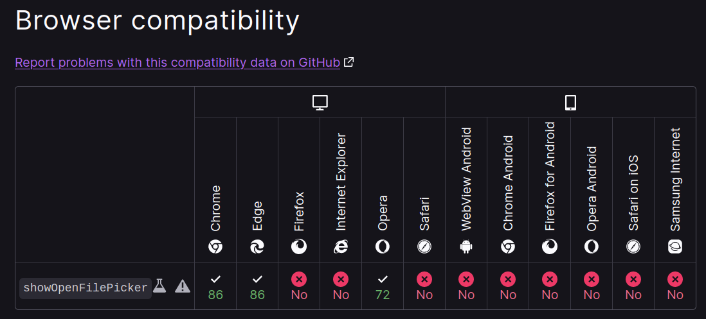Click the desktop monitor platform icon
Viewport: 706px width, 319px height.
coord(320,103)
